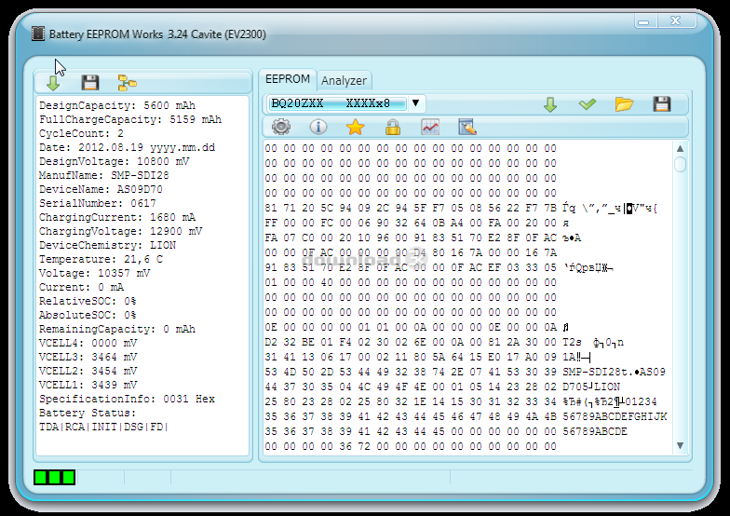
Task: Click the hex dump vertical scrollbar handle
Action: [681, 165]
